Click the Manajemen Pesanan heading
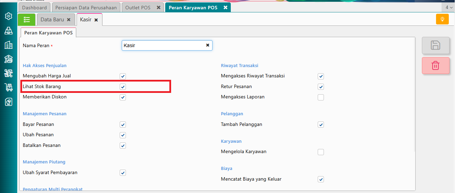The height and width of the screenshot is (193, 455). 44,114
